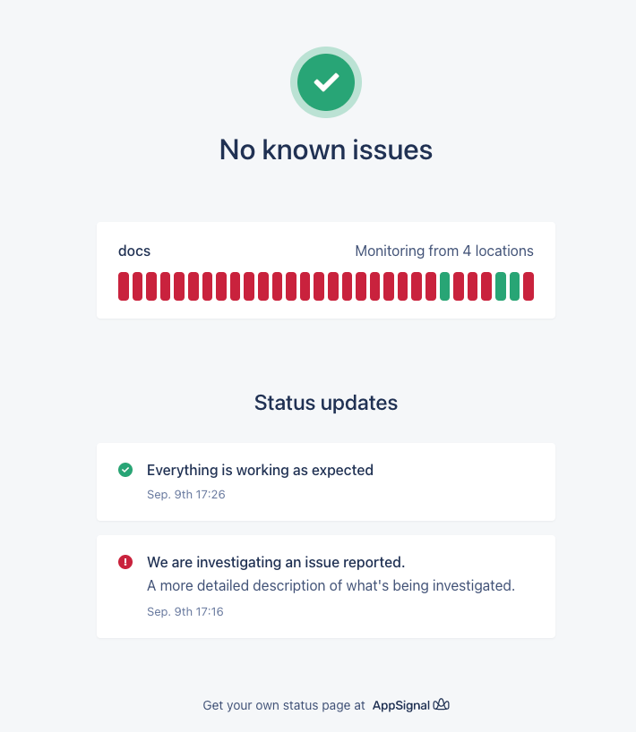The height and width of the screenshot is (732, 636).
Task: Click the 'Get your own status page at' text
Action: click(284, 705)
